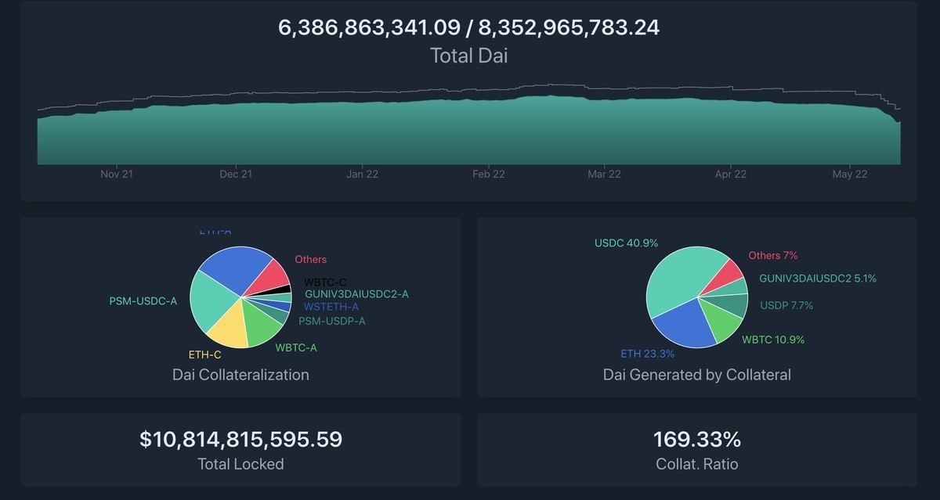Select the PSM-USDC-A pie slice label
The image size is (940, 500).
(143, 300)
